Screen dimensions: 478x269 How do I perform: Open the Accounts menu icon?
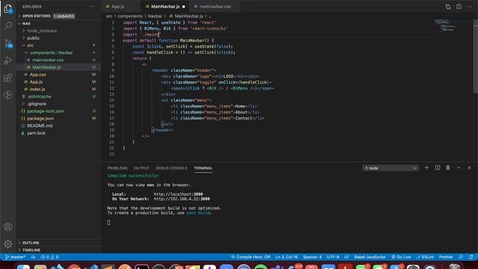(x=8, y=227)
